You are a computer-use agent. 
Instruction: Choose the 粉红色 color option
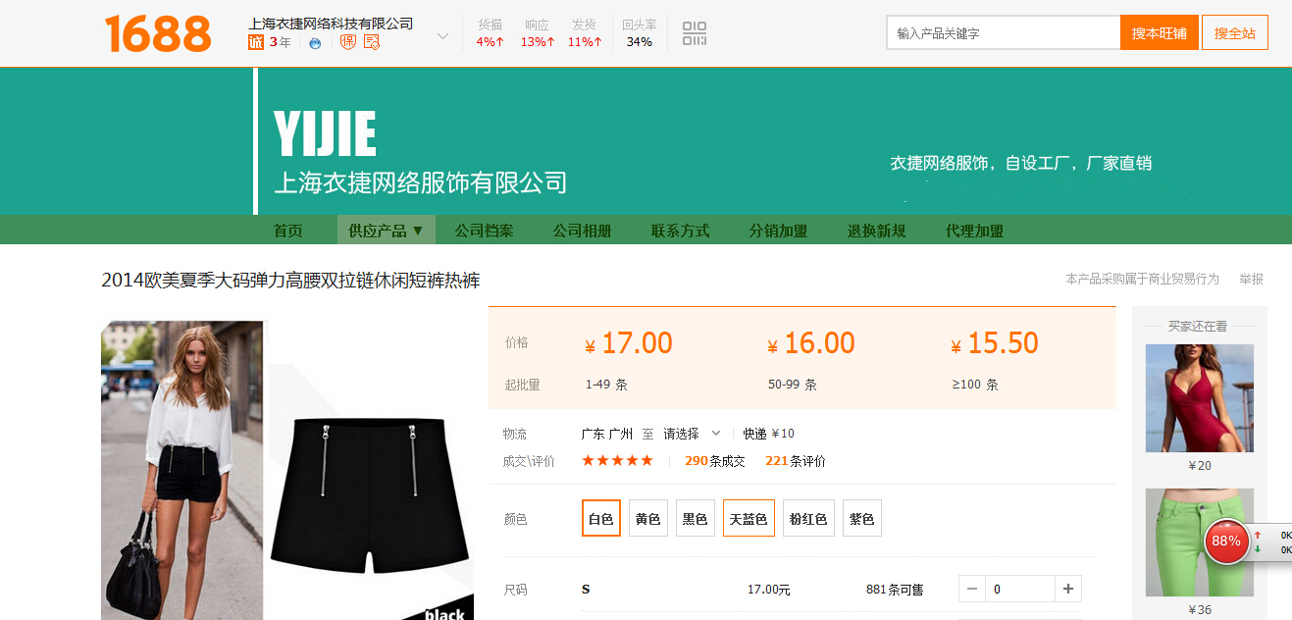[808, 518]
